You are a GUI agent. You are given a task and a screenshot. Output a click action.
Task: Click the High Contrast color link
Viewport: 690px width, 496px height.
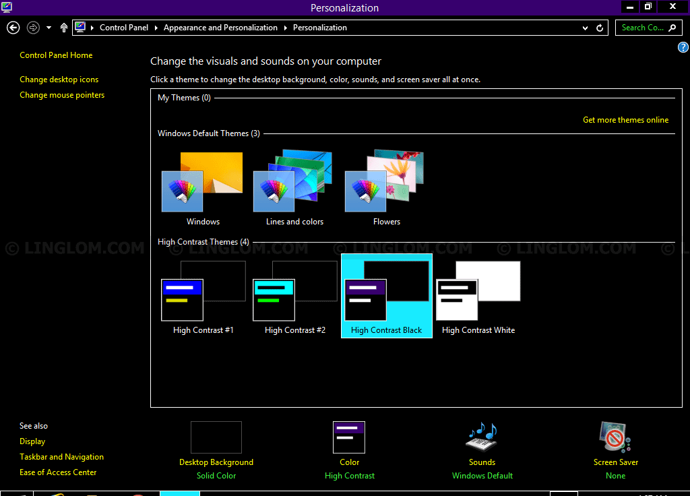click(x=350, y=476)
